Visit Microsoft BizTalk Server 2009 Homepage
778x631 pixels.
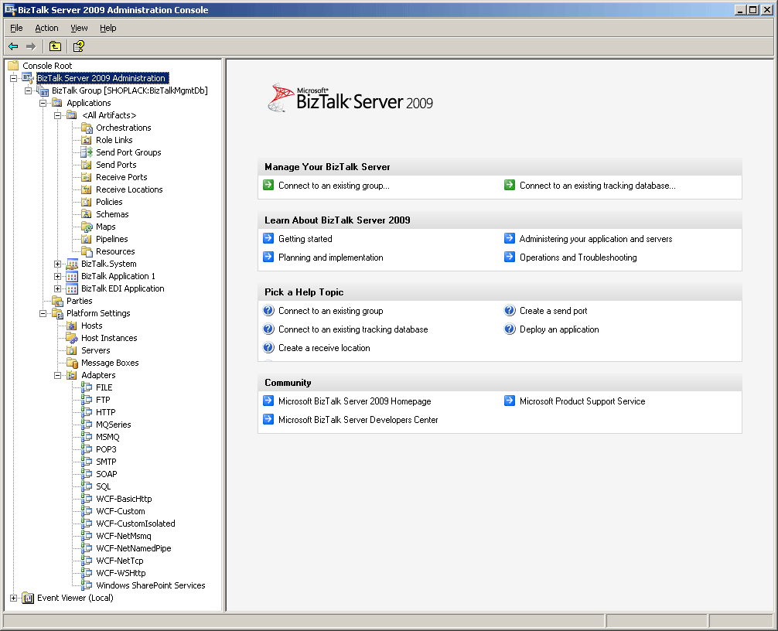(x=355, y=401)
